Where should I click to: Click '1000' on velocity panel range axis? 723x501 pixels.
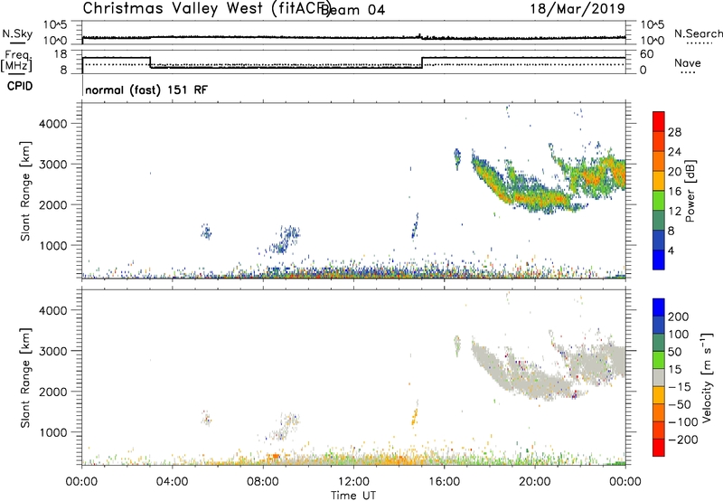53,432
